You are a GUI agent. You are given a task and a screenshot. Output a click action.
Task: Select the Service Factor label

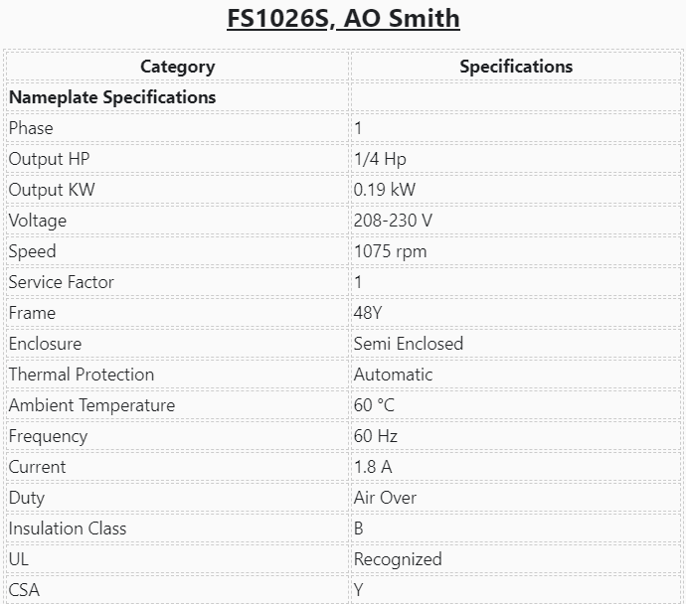tap(61, 282)
